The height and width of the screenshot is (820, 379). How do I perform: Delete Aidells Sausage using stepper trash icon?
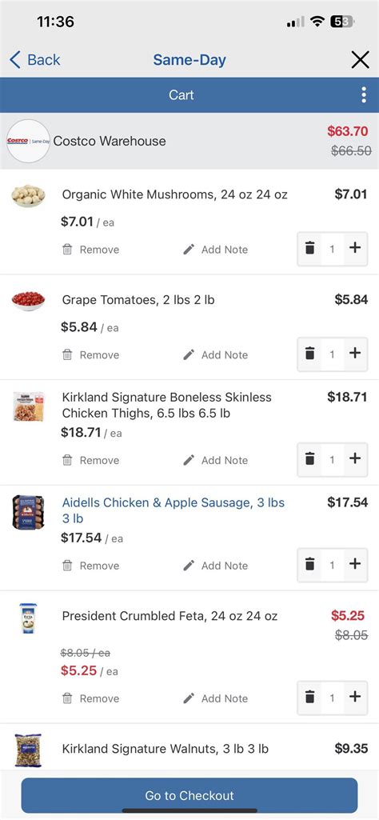(x=310, y=564)
